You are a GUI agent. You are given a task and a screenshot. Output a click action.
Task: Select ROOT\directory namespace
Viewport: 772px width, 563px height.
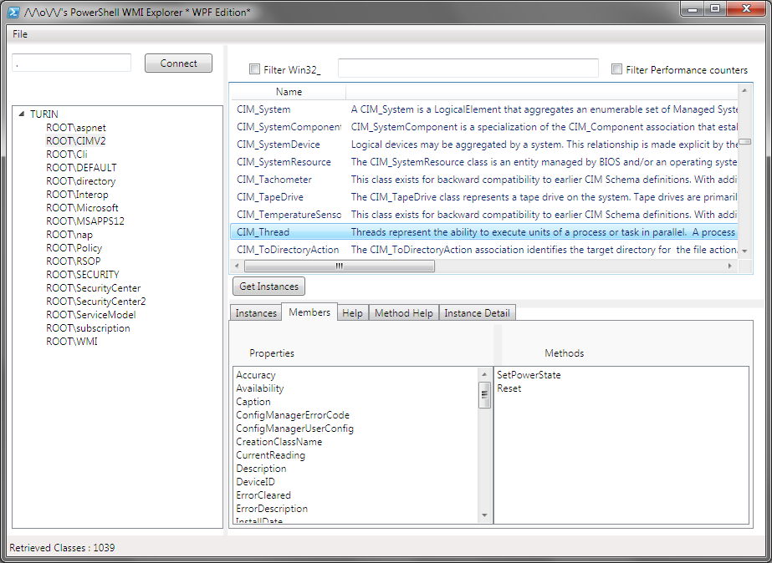pyautogui.click(x=81, y=181)
